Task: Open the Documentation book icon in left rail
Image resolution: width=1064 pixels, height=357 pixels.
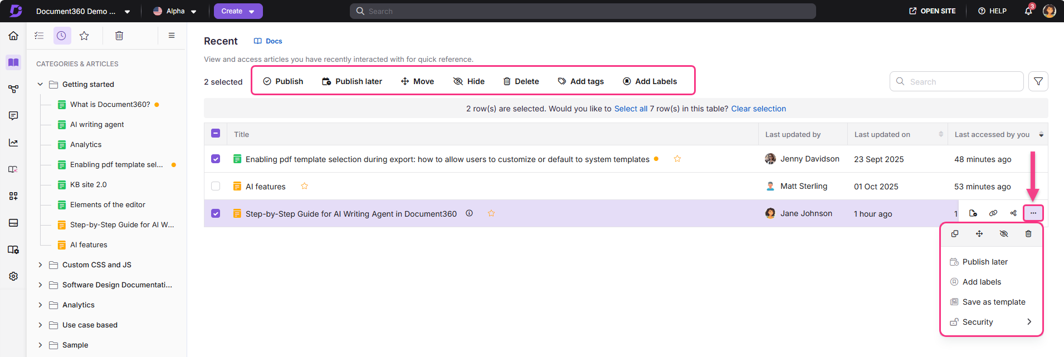Action: click(x=13, y=62)
